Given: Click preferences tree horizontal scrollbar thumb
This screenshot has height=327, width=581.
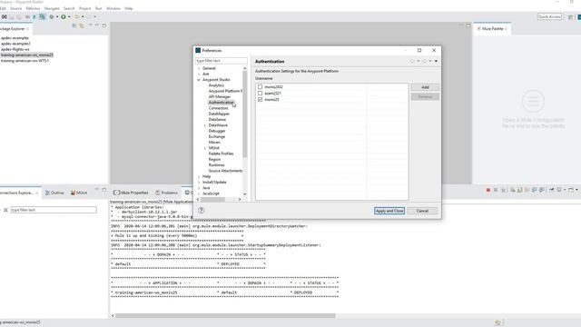Looking at the screenshot, I should click(x=212, y=200).
